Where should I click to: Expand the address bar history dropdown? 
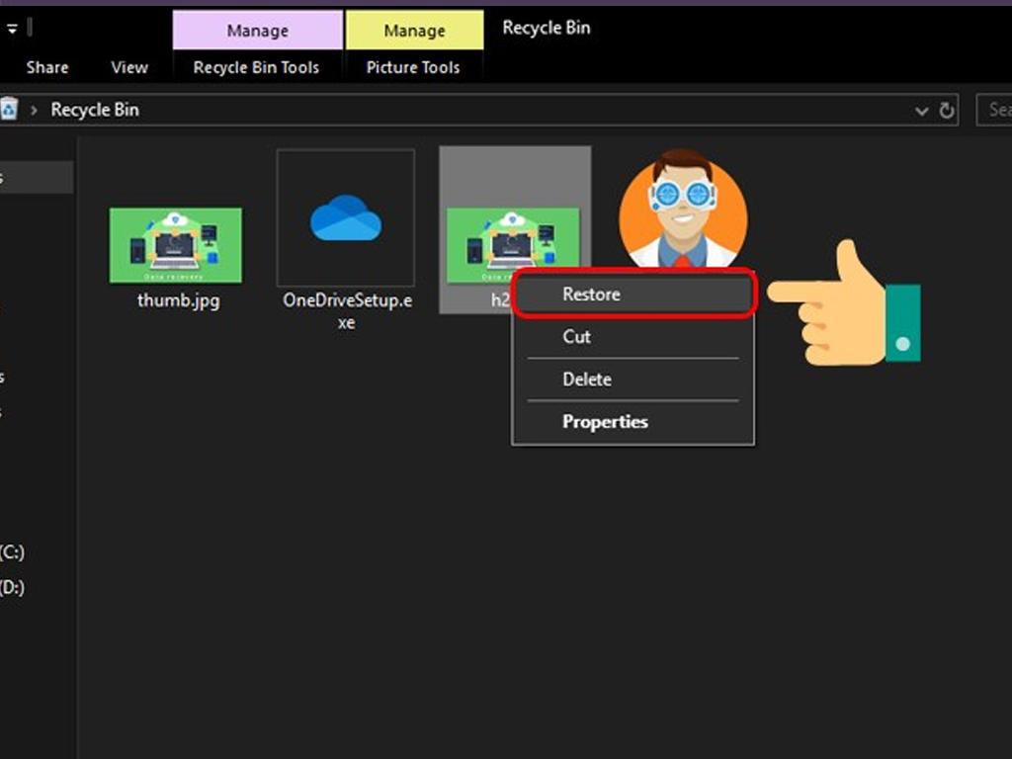point(922,111)
